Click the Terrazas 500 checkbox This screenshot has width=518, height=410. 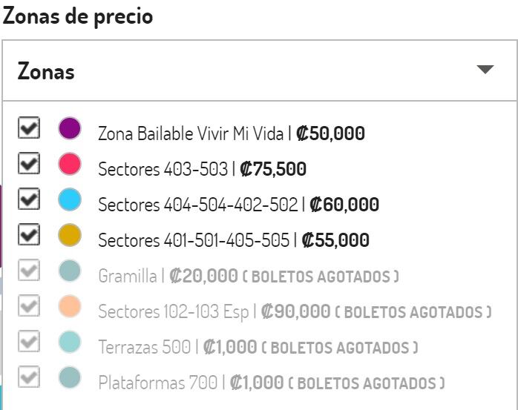tap(29, 342)
